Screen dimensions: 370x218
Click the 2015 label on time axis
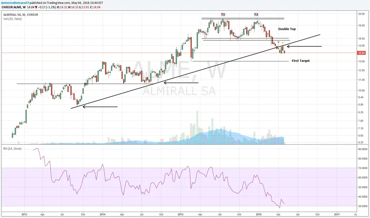click(x=181, y=214)
